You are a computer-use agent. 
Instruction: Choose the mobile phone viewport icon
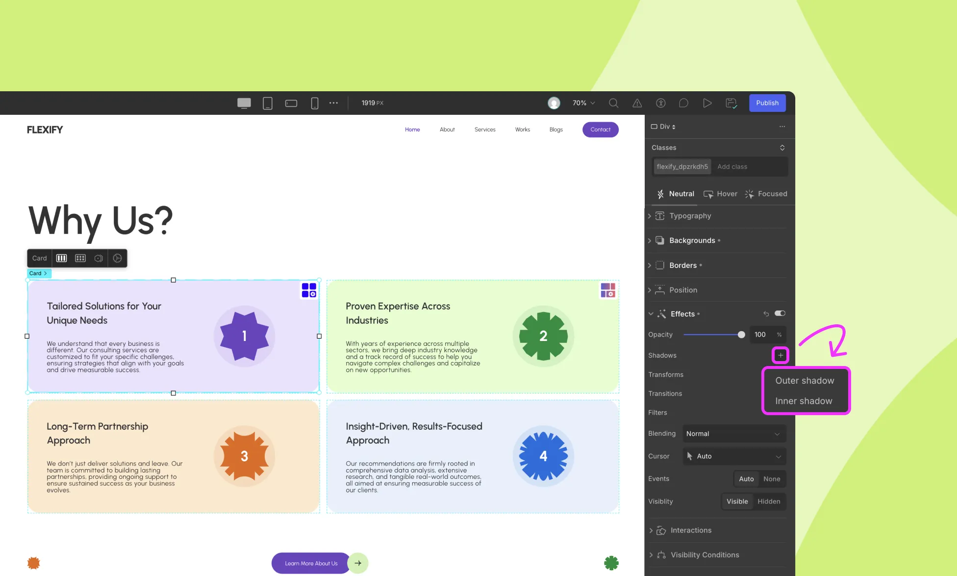pos(315,103)
